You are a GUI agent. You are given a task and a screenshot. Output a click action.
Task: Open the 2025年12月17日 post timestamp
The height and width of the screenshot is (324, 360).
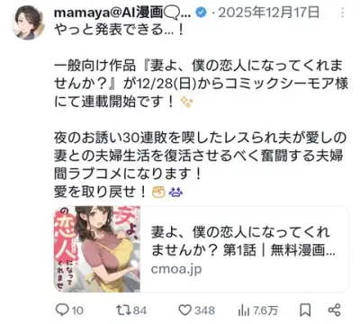click(268, 13)
